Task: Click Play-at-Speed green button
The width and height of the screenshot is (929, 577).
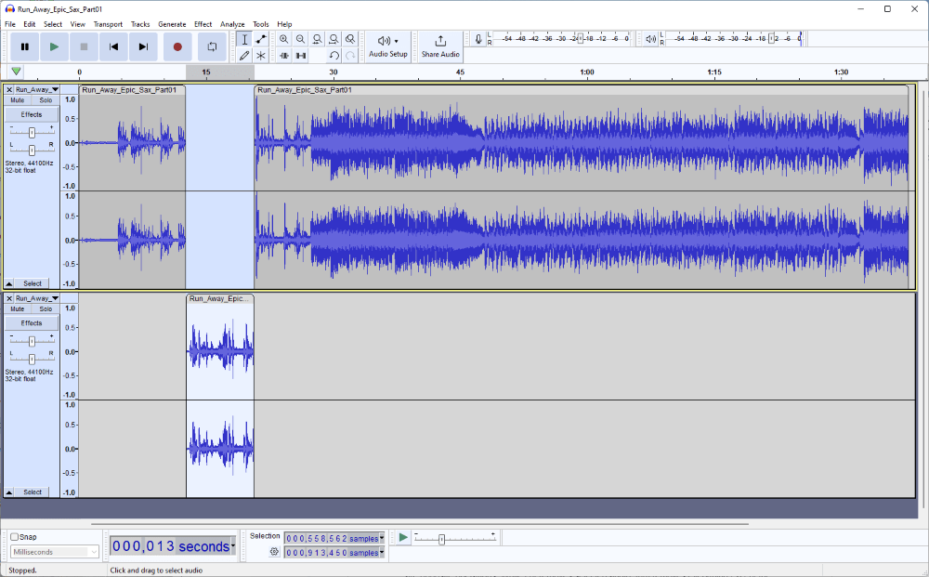Action: point(403,537)
